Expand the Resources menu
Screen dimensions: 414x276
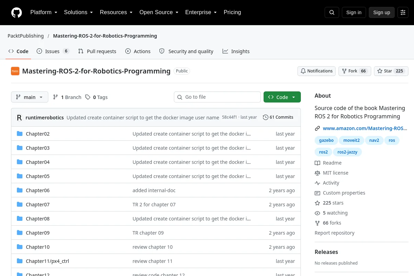coord(116,12)
